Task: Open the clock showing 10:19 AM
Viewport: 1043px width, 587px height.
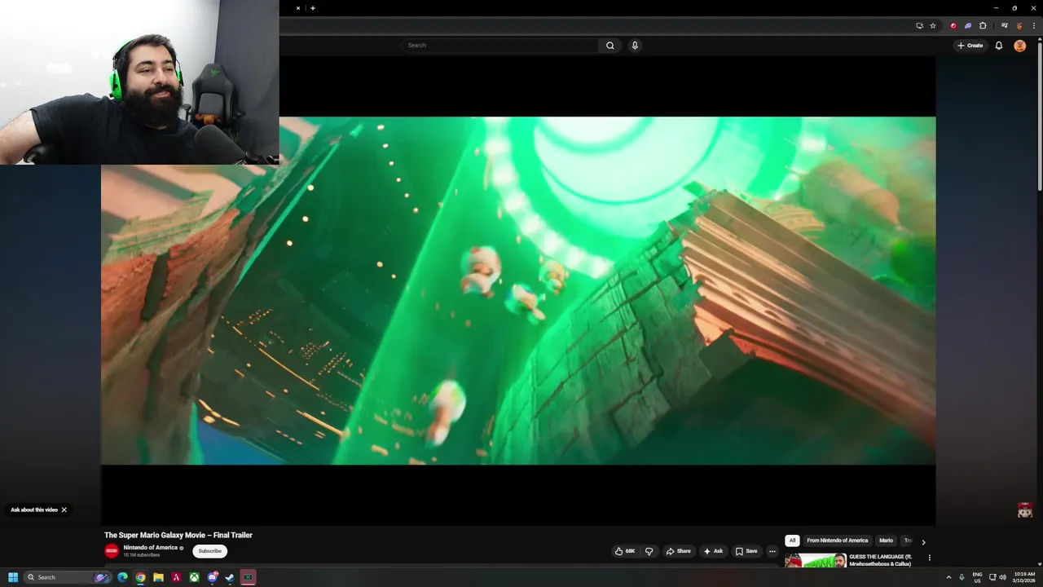Action: click(1024, 577)
